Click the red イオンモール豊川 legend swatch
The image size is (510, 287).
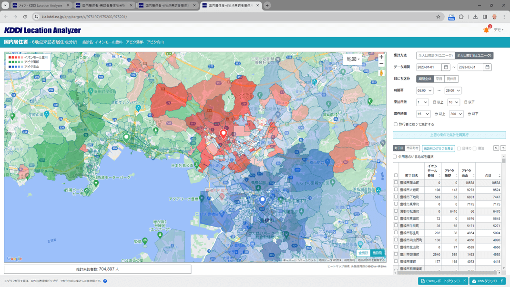coord(15,58)
